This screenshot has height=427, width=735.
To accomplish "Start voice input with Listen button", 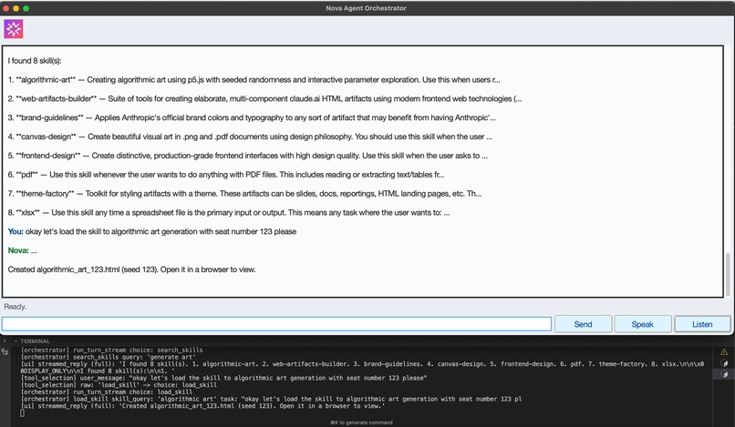I will (702, 324).
